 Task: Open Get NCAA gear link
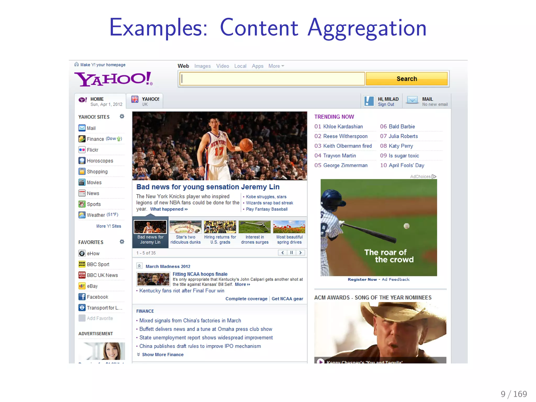tap(287, 299)
